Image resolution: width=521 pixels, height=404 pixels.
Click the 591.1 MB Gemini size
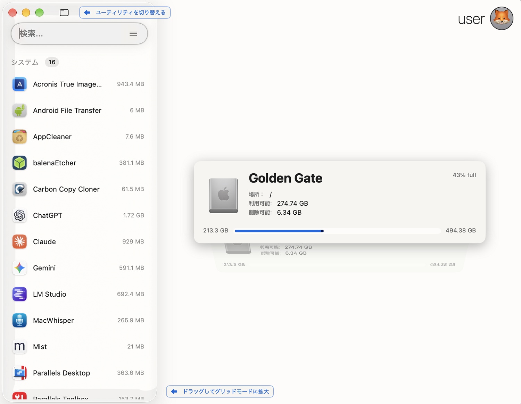[132, 268]
